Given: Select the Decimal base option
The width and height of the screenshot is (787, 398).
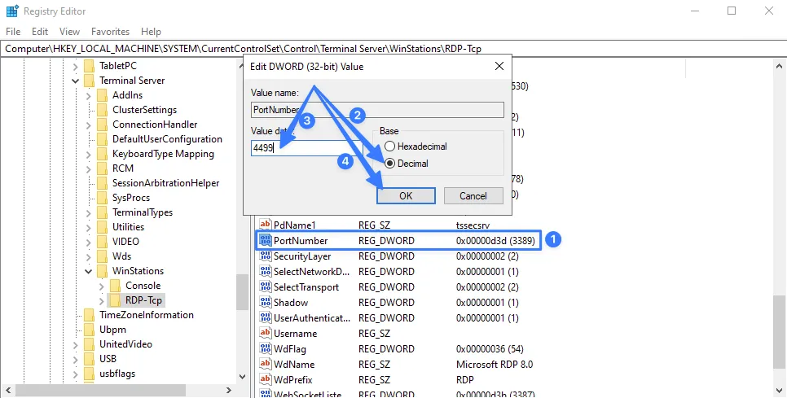Looking at the screenshot, I should [389, 164].
